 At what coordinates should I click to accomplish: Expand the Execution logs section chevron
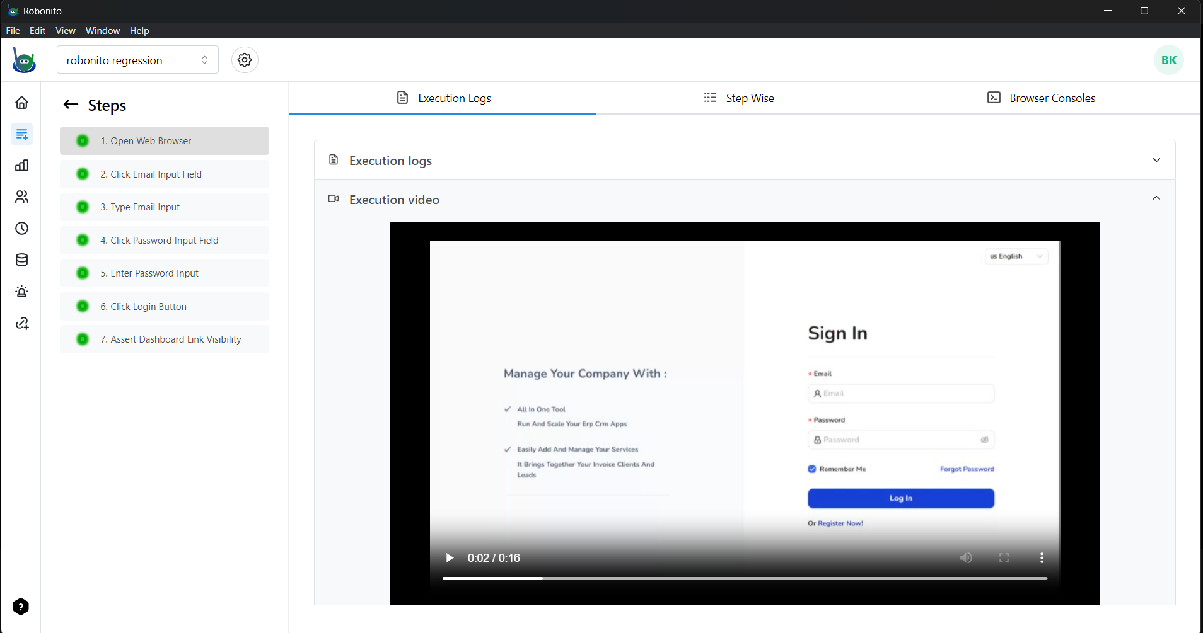point(1156,160)
